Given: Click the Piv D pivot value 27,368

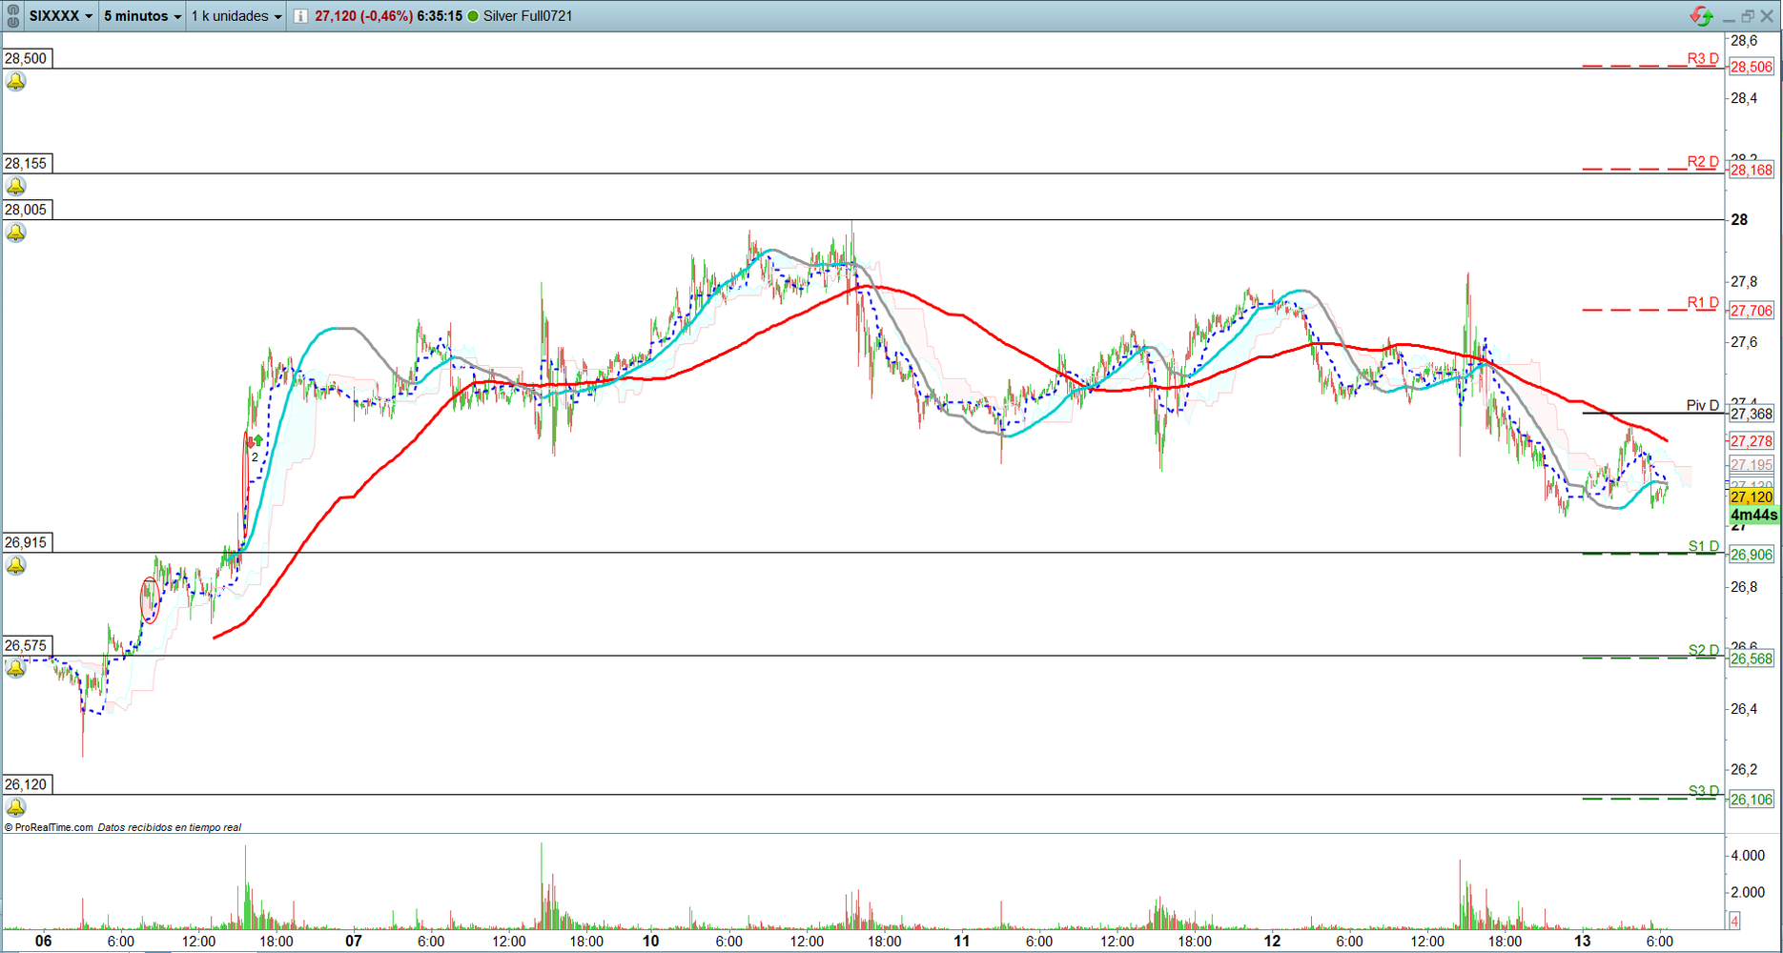Looking at the screenshot, I should point(1752,414).
